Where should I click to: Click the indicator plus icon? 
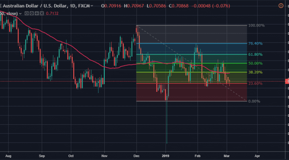(x=37, y=14)
